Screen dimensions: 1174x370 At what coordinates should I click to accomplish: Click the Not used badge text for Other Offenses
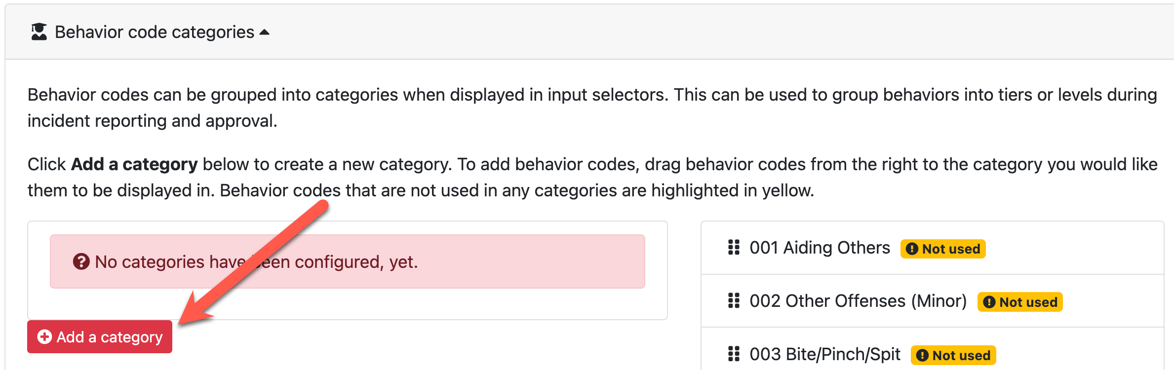[x=1028, y=302]
